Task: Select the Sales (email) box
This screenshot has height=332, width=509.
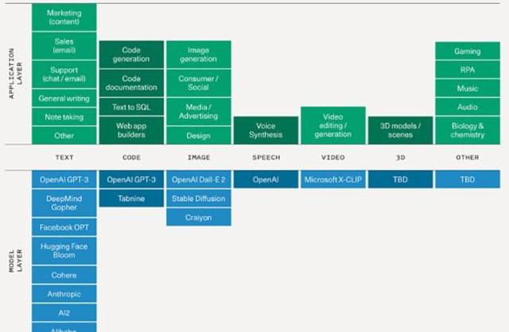Action: [64, 46]
